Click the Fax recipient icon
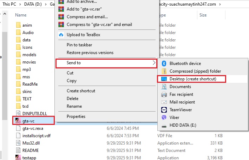Image resolution: width=249 pixels, height=160 pixels. [x=164, y=94]
